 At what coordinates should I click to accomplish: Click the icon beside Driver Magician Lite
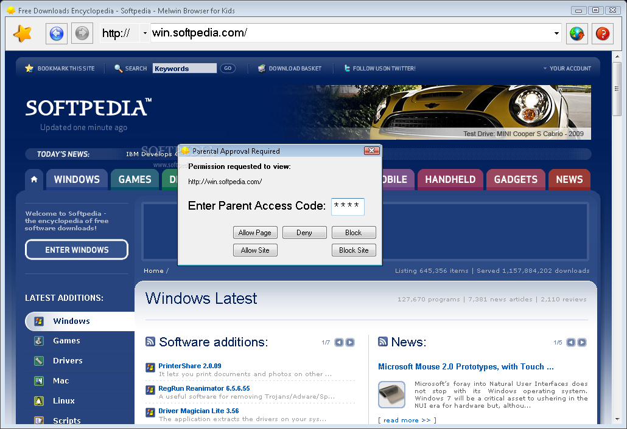tap(150, 412)
